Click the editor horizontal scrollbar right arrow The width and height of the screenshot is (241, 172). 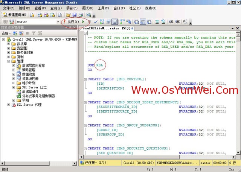tap(234, 157)
